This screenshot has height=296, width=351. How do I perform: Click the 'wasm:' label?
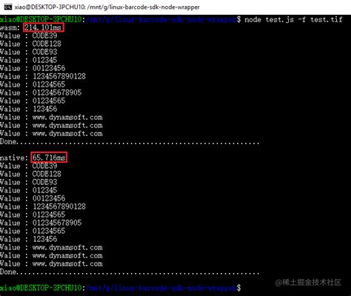coord(10,27)
